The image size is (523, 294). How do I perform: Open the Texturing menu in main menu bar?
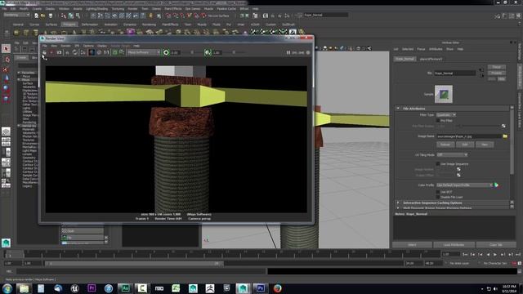pos(118,9)
